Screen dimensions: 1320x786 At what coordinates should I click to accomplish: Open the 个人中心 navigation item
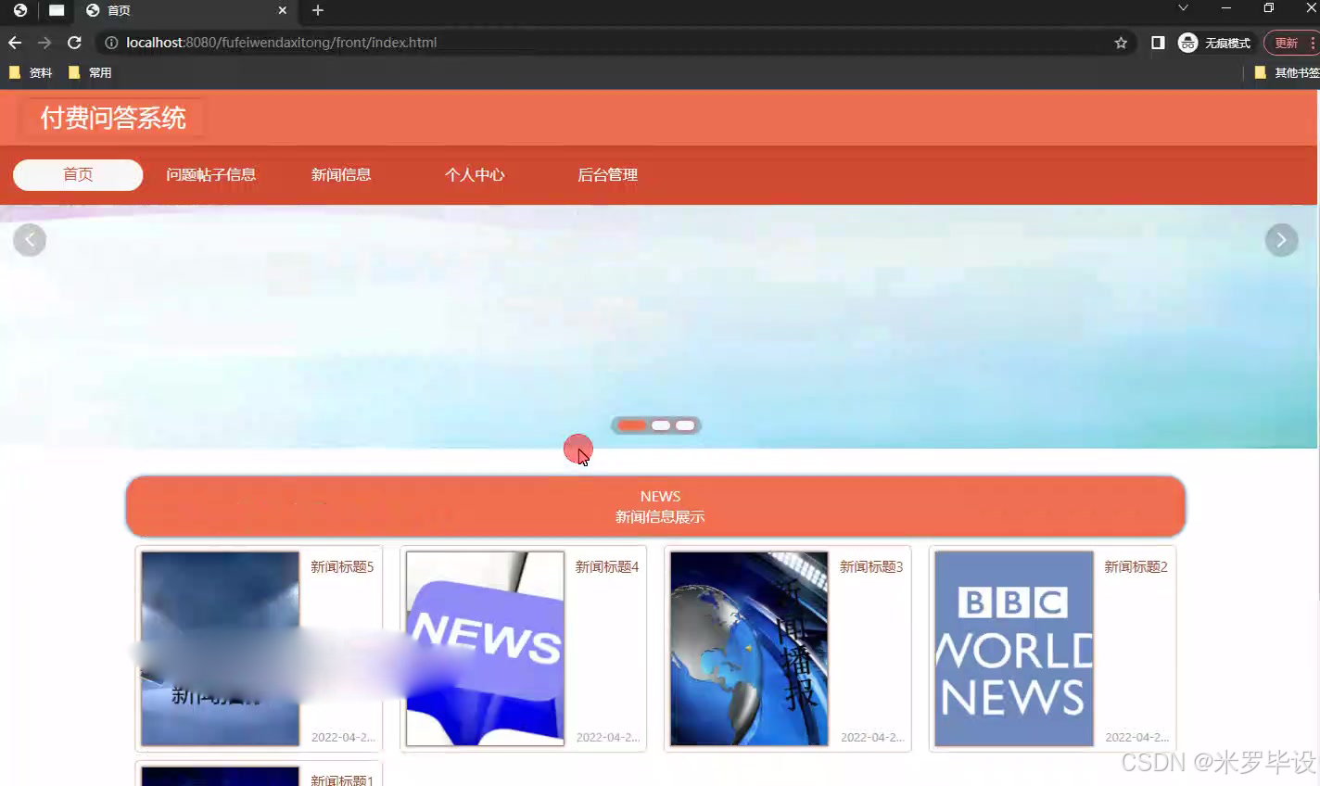pyautogui.click(x=475, y=175)
